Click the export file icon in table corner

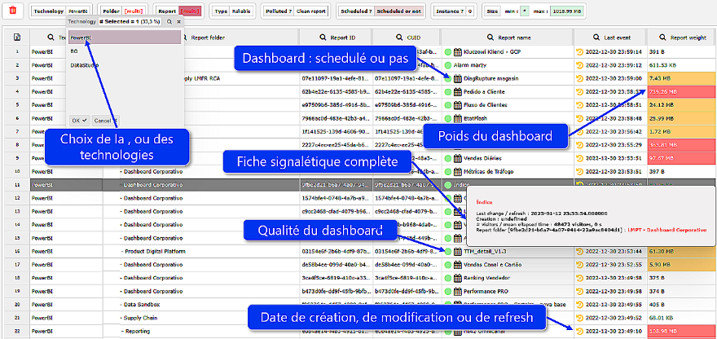pyautogui.click(x=16, y=37)
